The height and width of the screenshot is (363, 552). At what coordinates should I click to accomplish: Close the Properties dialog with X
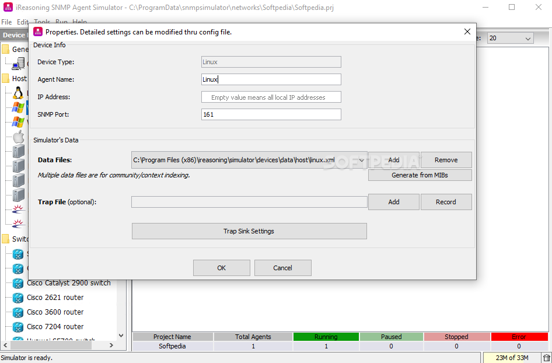[x=467, y=32]
